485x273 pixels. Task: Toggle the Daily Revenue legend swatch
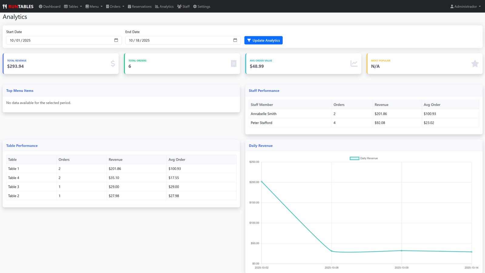point(354,158)
